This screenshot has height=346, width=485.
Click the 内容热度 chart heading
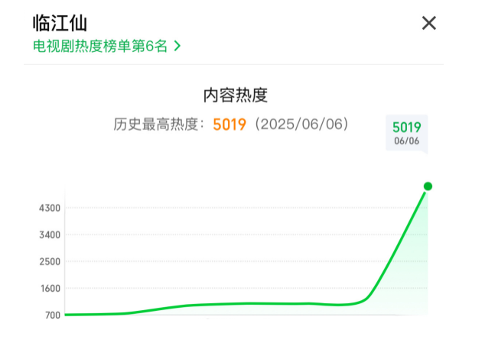point(235,95)
